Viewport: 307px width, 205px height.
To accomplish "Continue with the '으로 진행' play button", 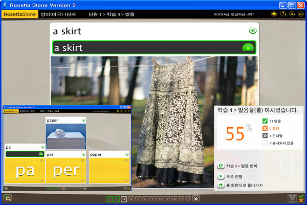I will click(x=230, y=176).
